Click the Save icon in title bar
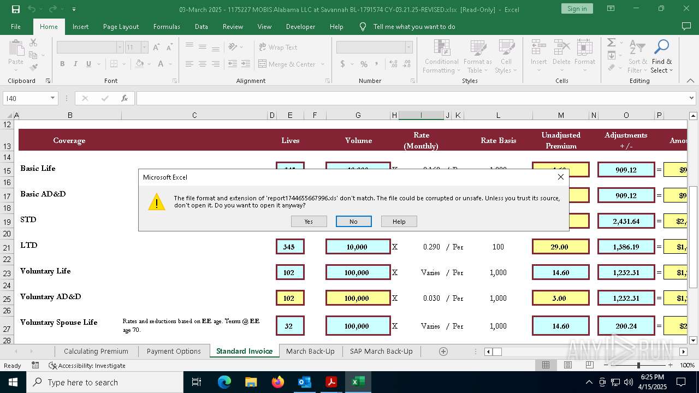The image size is (699, 393). tap(16, 9)
